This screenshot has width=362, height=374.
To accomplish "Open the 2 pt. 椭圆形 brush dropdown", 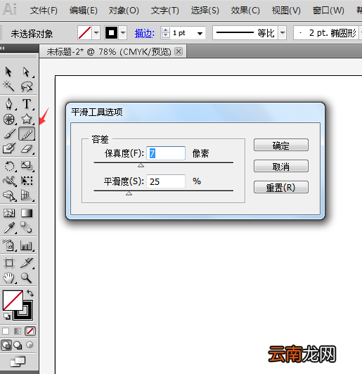I will [x=360, y=32].
